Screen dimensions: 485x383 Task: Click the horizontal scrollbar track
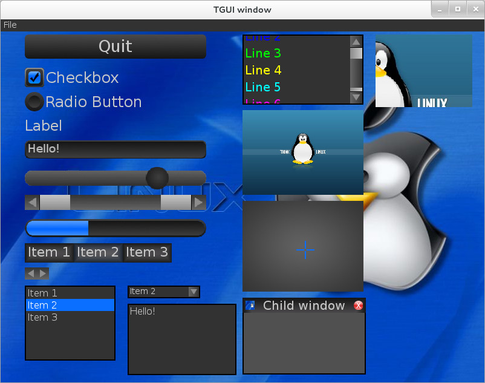[116, 203]
